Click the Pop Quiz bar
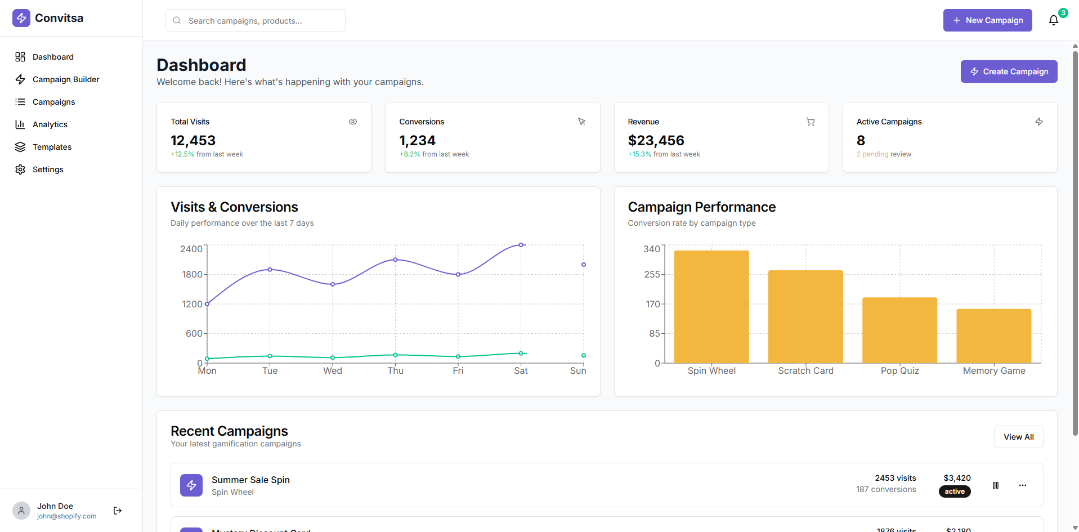1079x532 pixels. [900, 330]
